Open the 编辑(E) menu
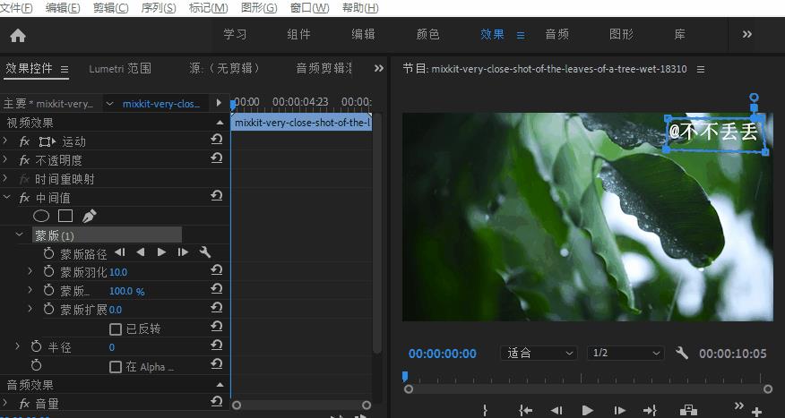785x418 pixels. pyautogui.click(x=63, y=8)
